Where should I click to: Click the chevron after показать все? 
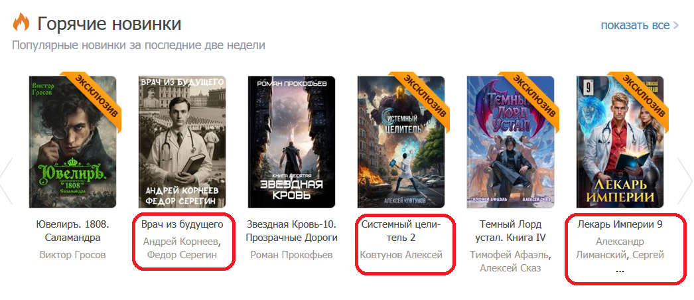coord(676,25)
